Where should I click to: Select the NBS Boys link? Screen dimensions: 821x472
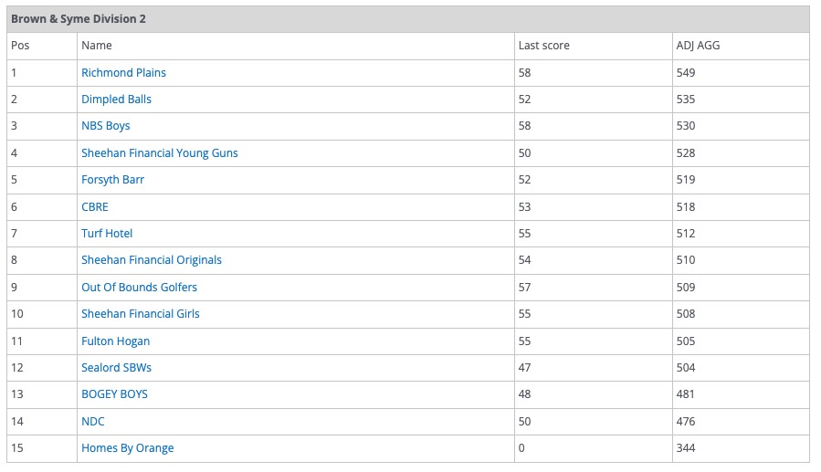click(106, 126)
